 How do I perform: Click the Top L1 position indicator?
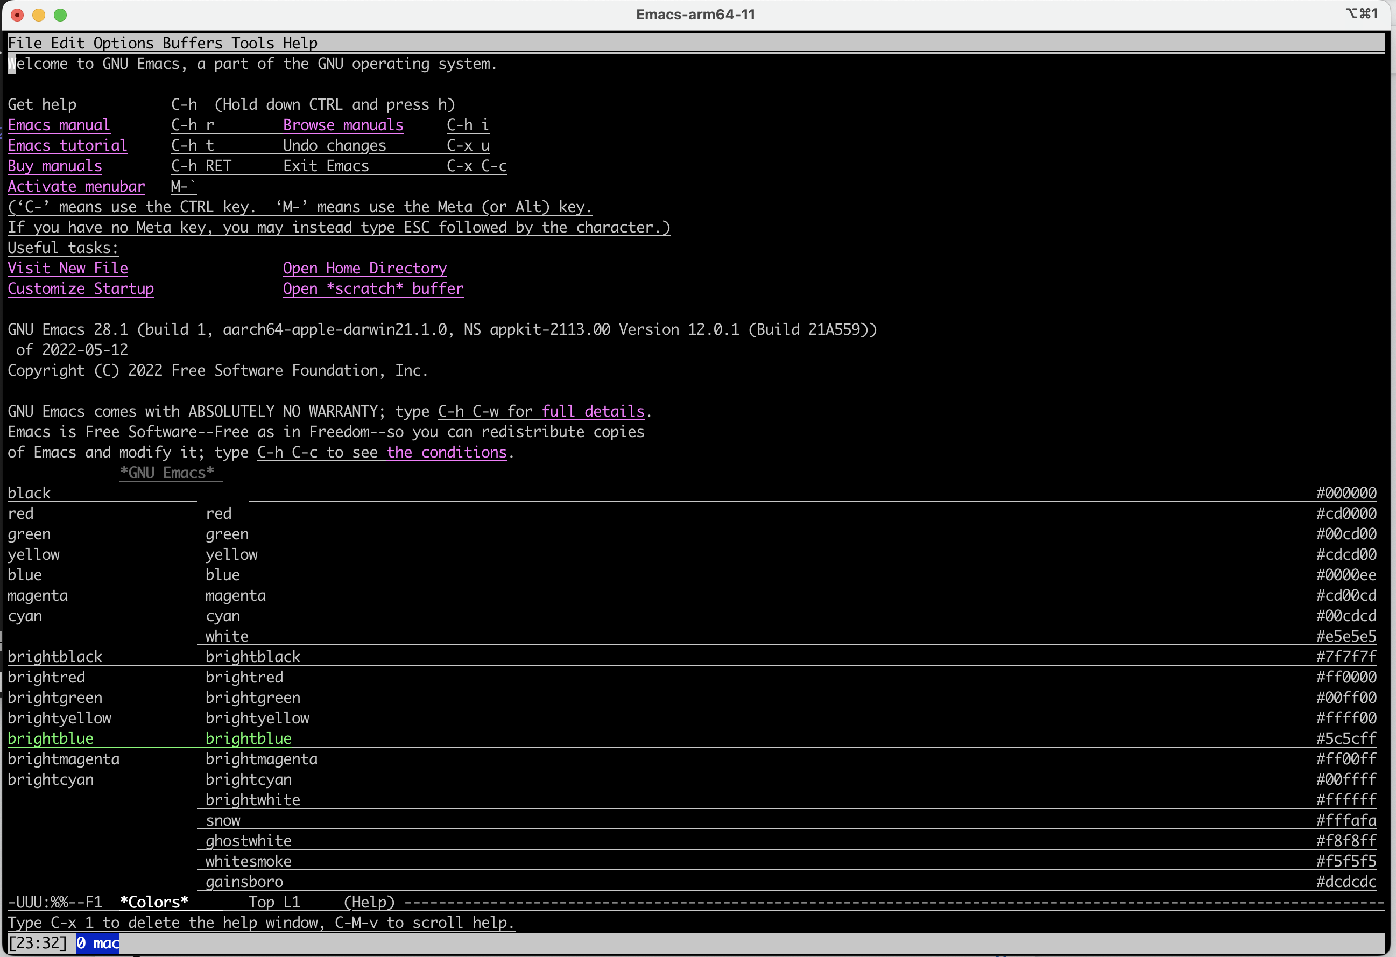coord(274,902)
